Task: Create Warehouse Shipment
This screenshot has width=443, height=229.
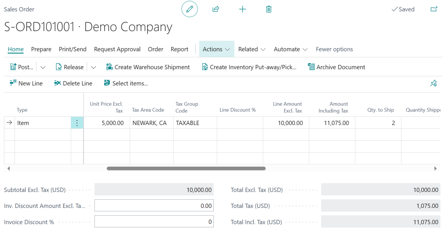Action: point(148,67)
